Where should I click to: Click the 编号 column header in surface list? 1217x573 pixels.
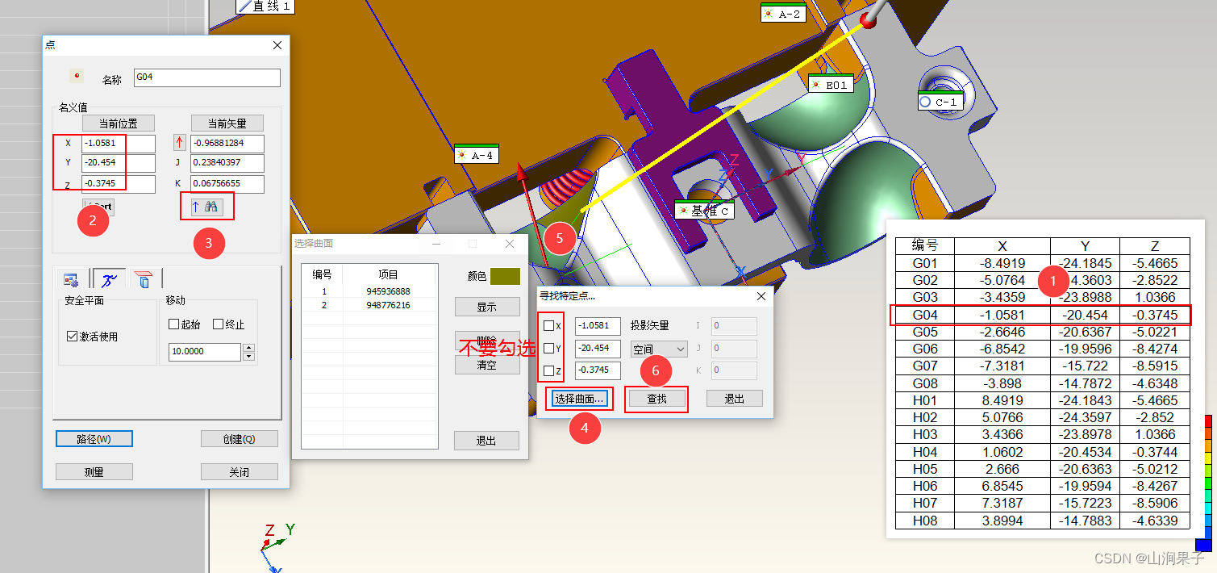click(323, 274)
